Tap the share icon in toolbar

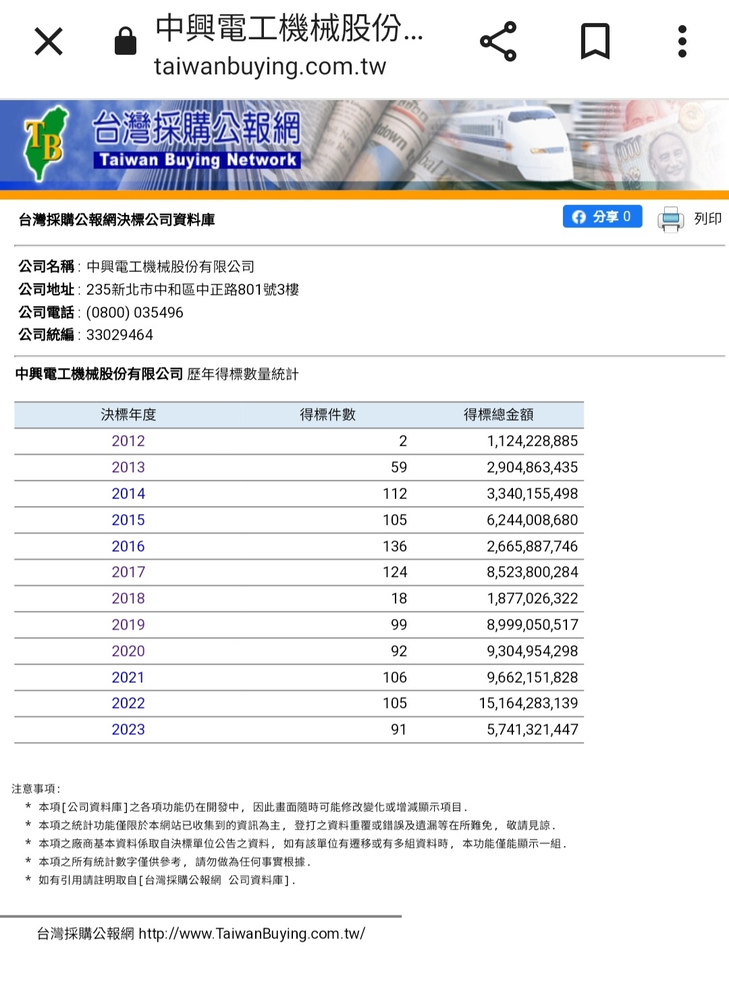[498, 42]
